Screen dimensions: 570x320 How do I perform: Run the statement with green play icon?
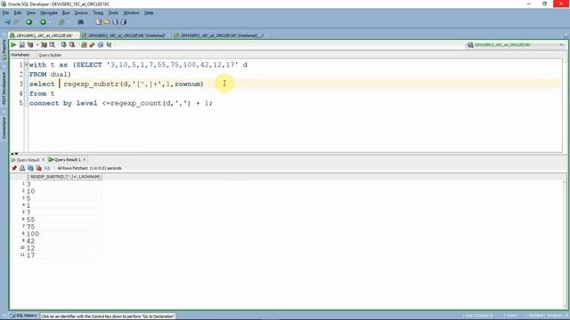tap(13, 44)
